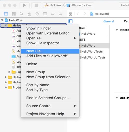Viewport: 129px width, 132px height.
Task: Choose Sort by Type
Action: click(x=50, y=90)
